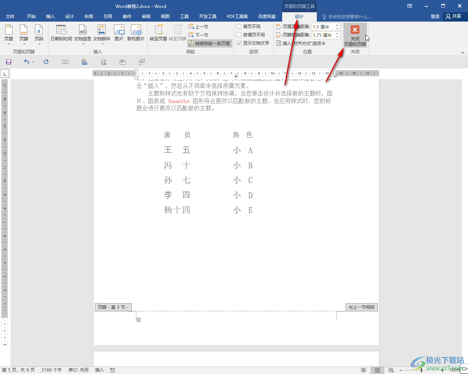The height and width of the screenshot is (374, 468).
Task: Open the 文件 menu
Action: click(x=10, y=17)
